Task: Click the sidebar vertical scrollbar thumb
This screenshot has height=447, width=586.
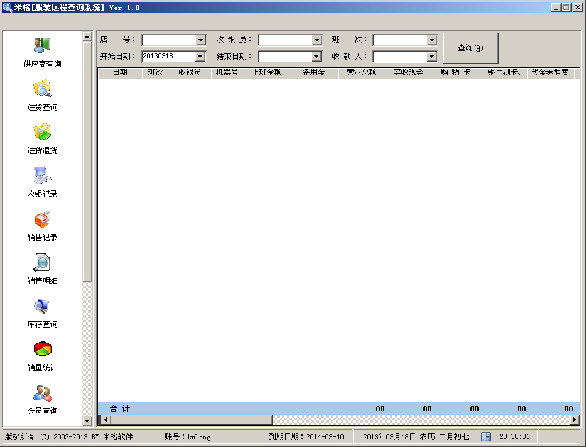Action: 87,162
